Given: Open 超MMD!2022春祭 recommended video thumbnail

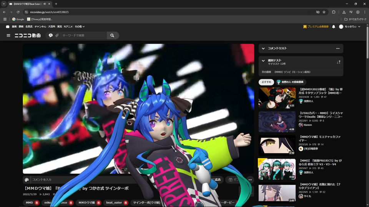Looking at the screenshot, I should tap(277, 98).
